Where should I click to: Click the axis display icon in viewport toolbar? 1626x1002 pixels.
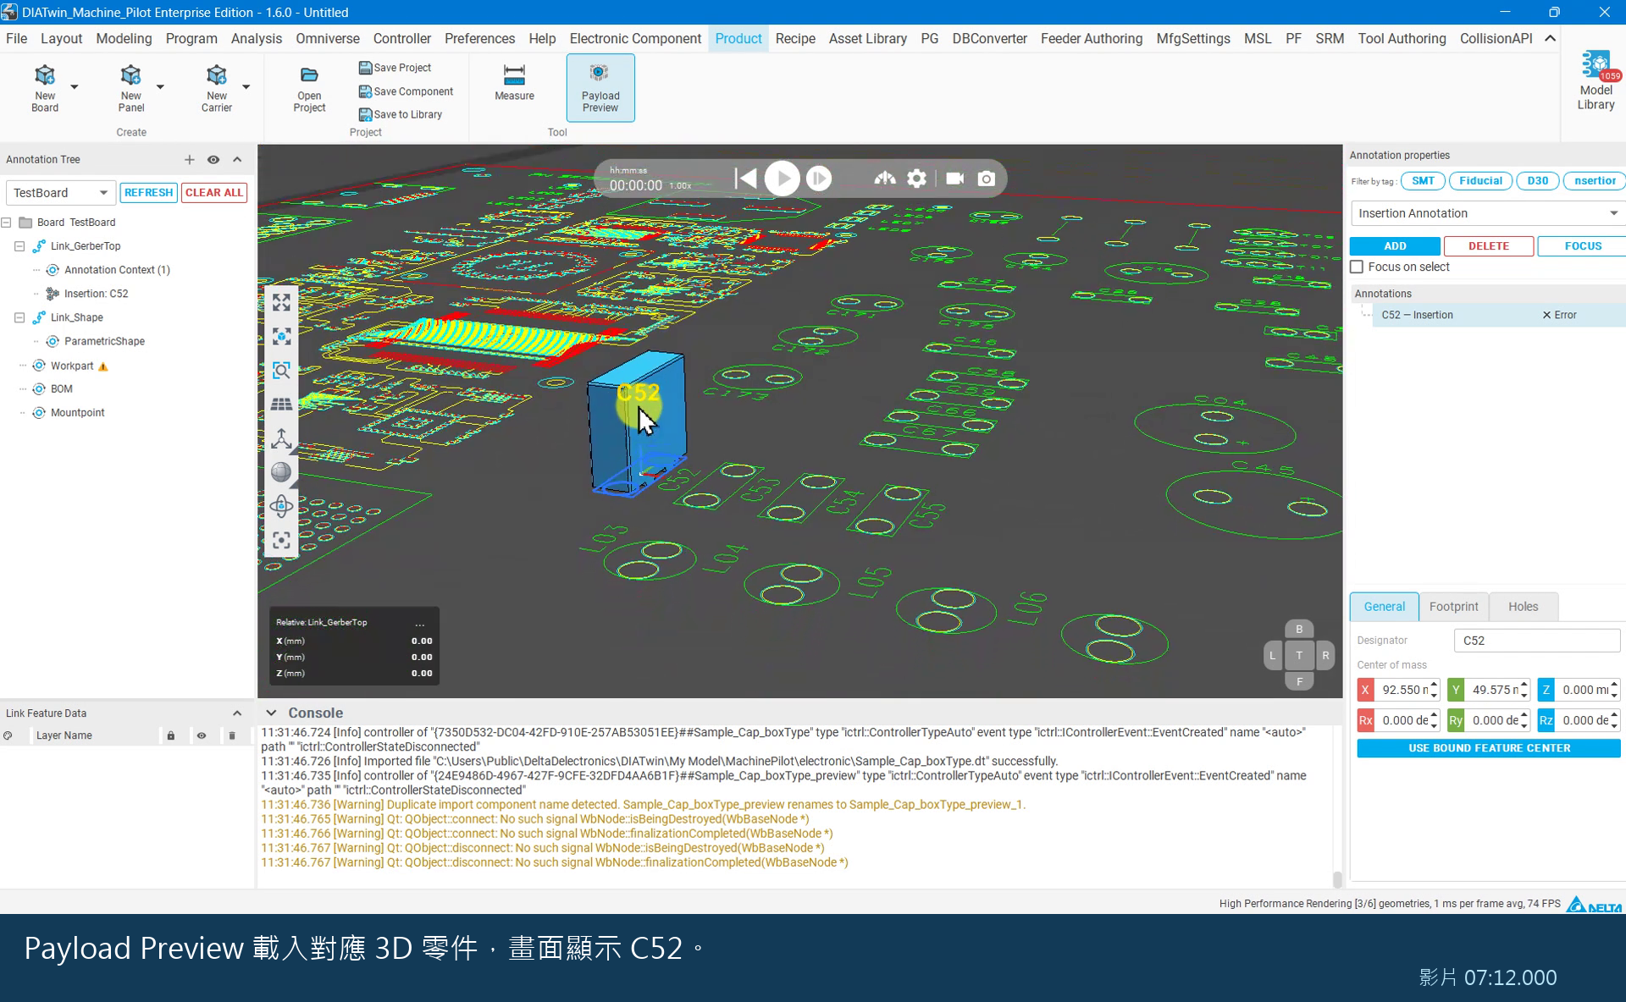[x=281, y=438]
